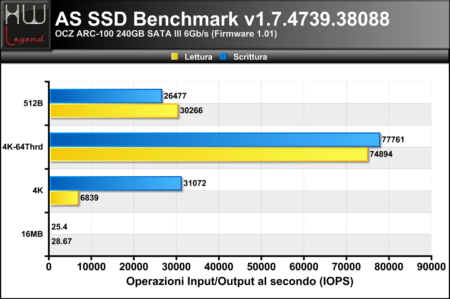Select the 4K-64Thrd yellow read bar
450x299 pixels.
coord(209,154)
